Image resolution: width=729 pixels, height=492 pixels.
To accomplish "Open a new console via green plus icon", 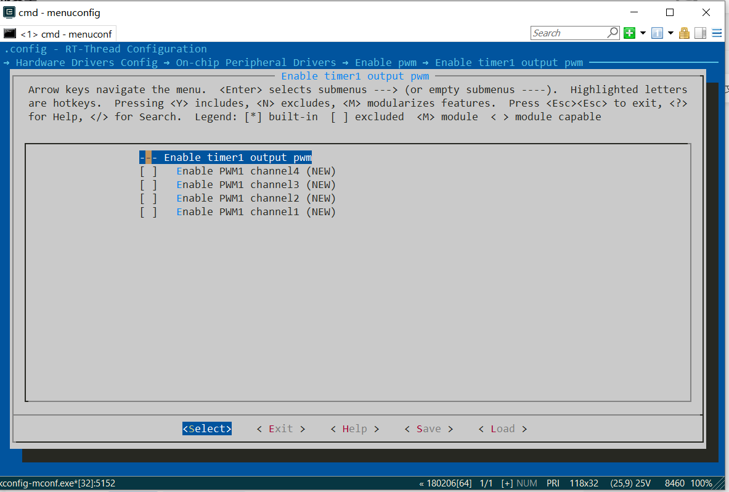I will coord(629,33).
